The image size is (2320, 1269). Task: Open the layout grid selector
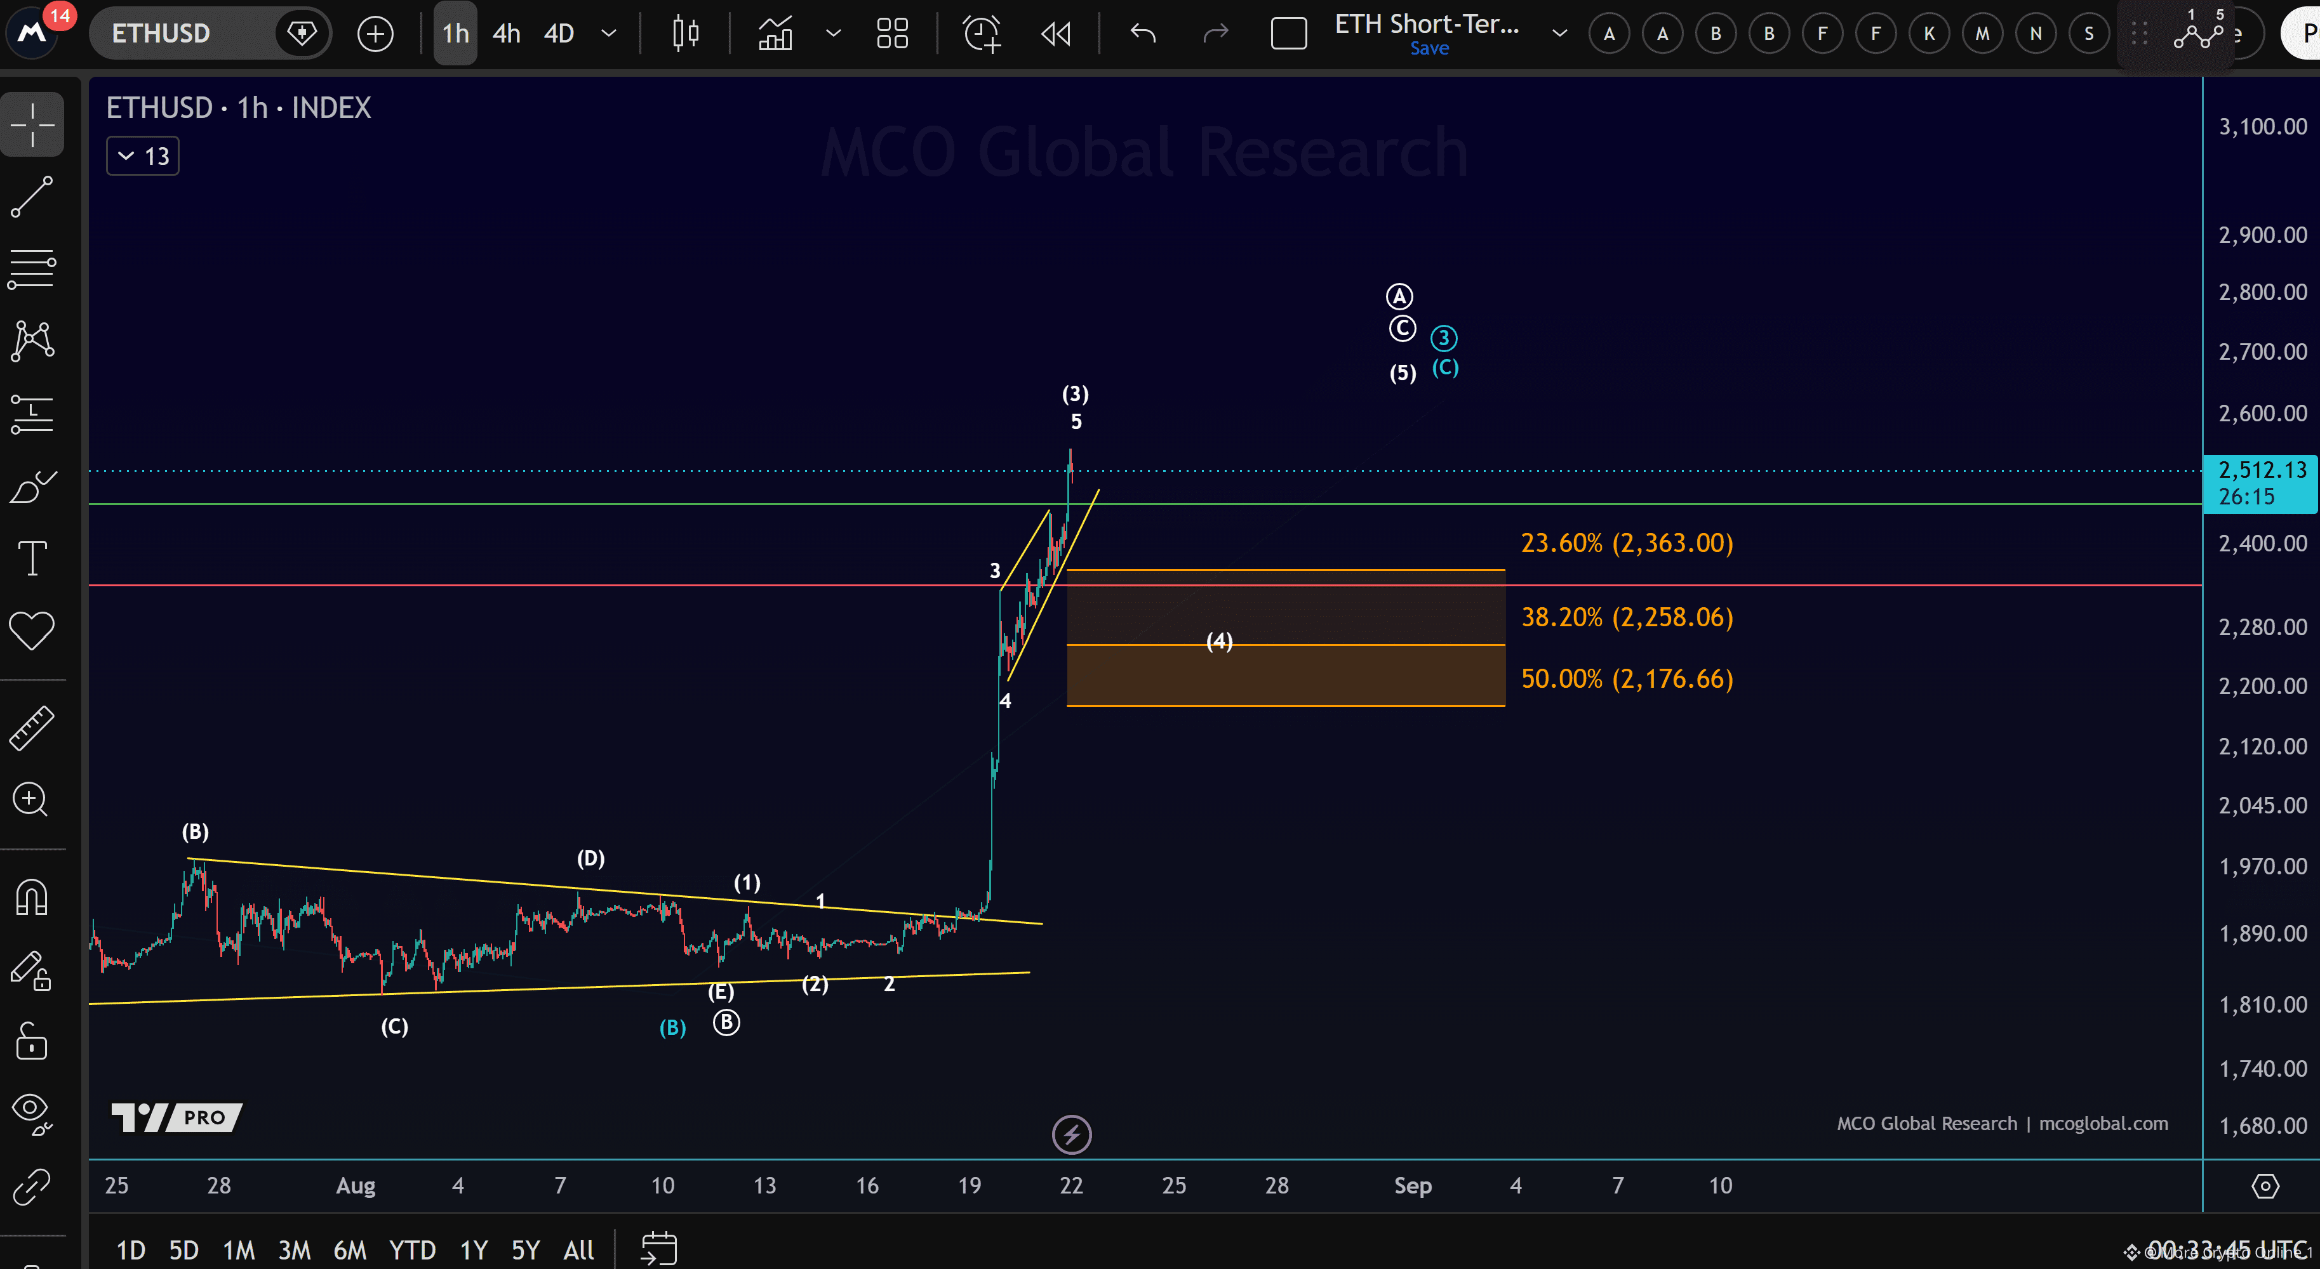point(891,34)
